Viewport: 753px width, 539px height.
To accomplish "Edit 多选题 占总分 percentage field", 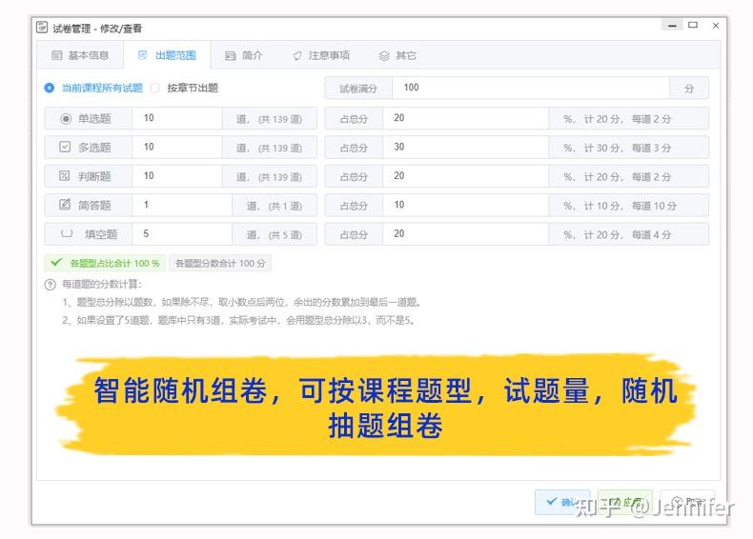I will [465, 147].
